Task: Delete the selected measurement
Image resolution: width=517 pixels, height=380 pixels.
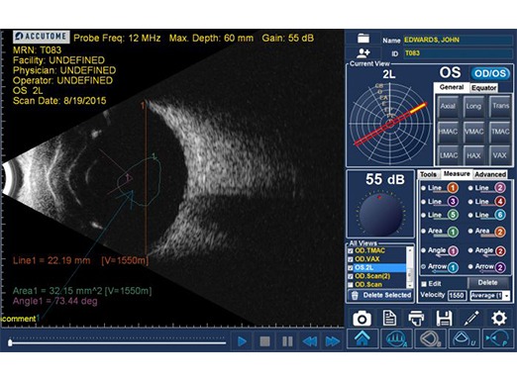Action: [488, 283]
